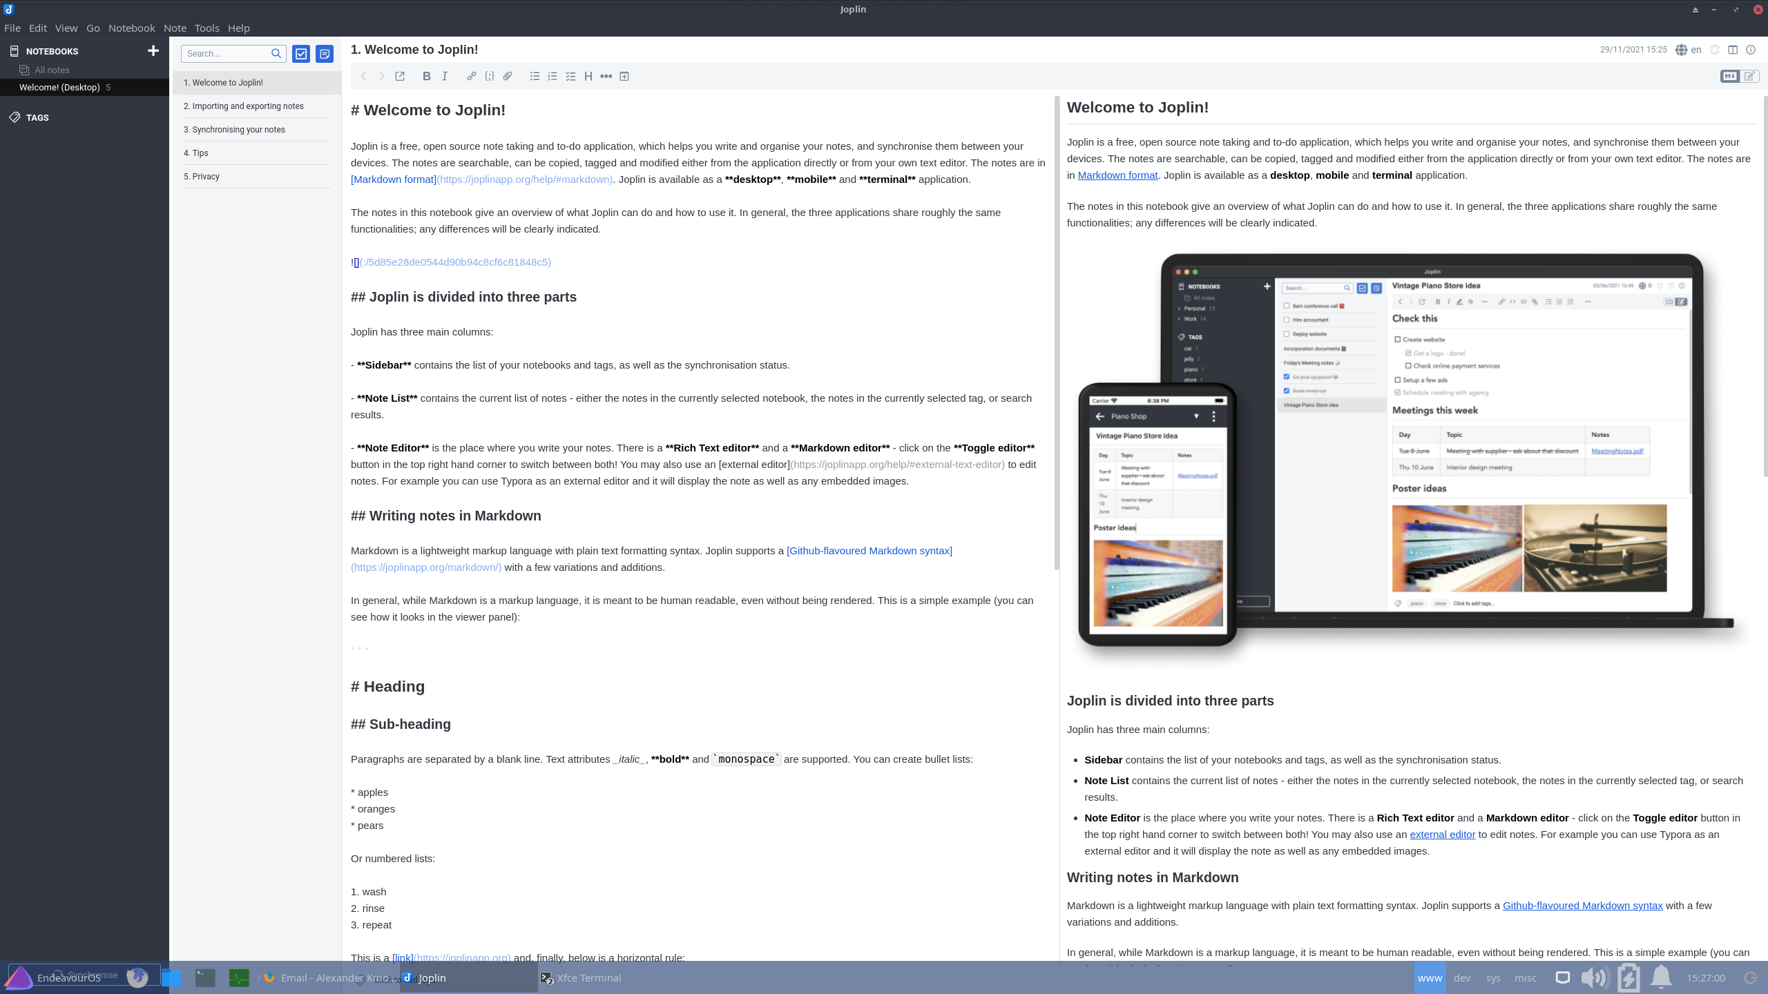Apply italic formatting
The image size is (1768, 994).
(445, 76)
